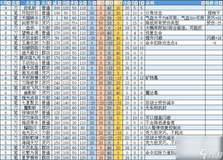Open the 力 column filter dropdown
223x160 pixels.
(94, 3)
